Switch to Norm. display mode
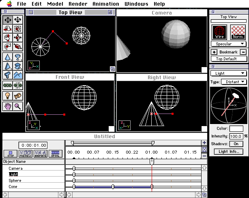This screenshot has width=249, height=198. coord(238,32)
